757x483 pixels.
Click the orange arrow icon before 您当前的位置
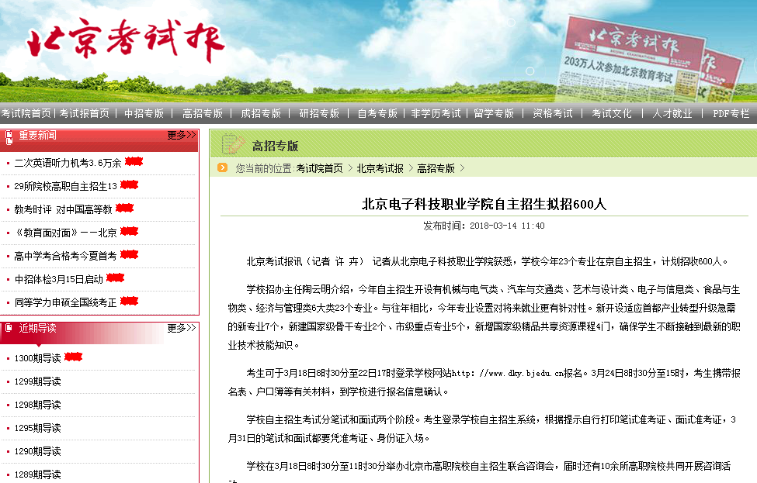click(223, 167)
